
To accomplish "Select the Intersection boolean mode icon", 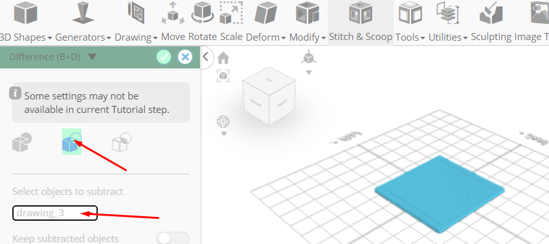I will click(x=122, y=142).
